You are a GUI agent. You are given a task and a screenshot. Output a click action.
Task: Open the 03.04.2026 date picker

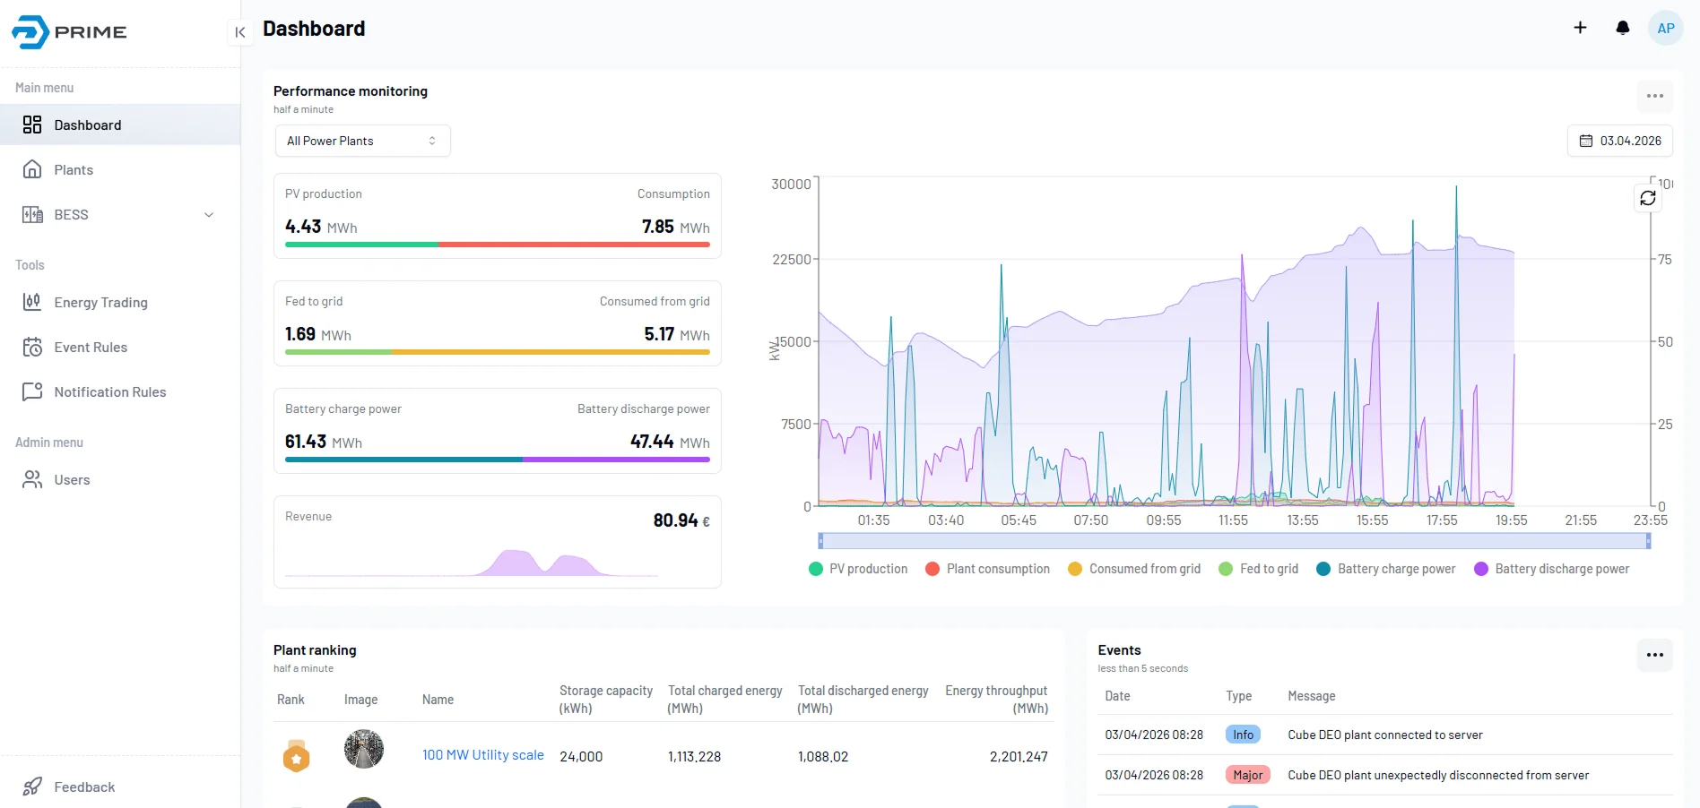tap(1619, 141)
